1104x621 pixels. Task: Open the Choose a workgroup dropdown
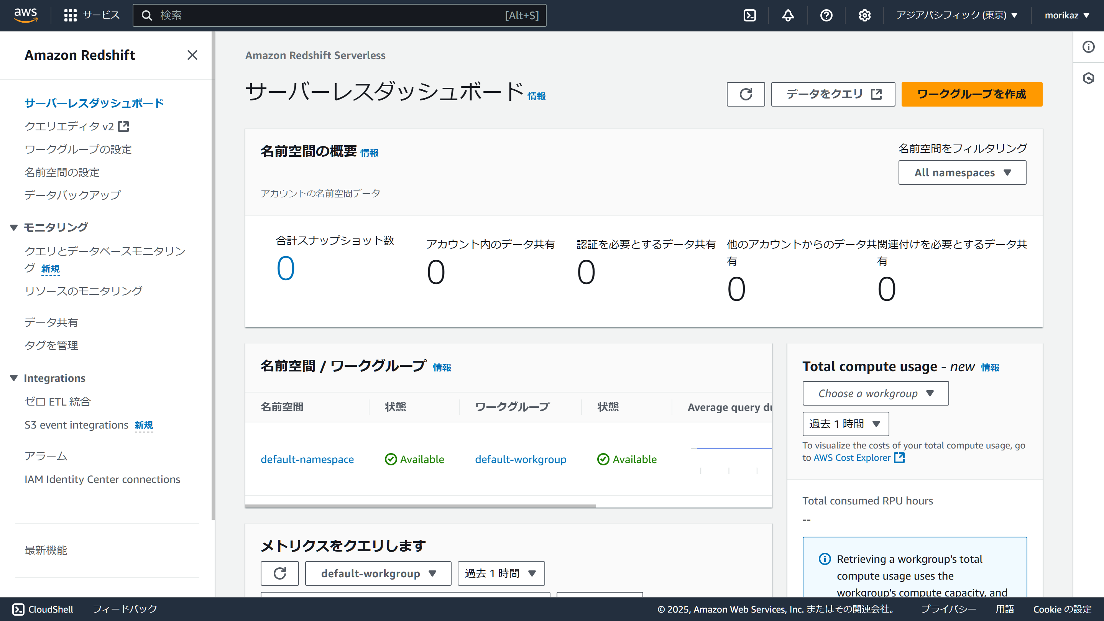coord(875,393)
